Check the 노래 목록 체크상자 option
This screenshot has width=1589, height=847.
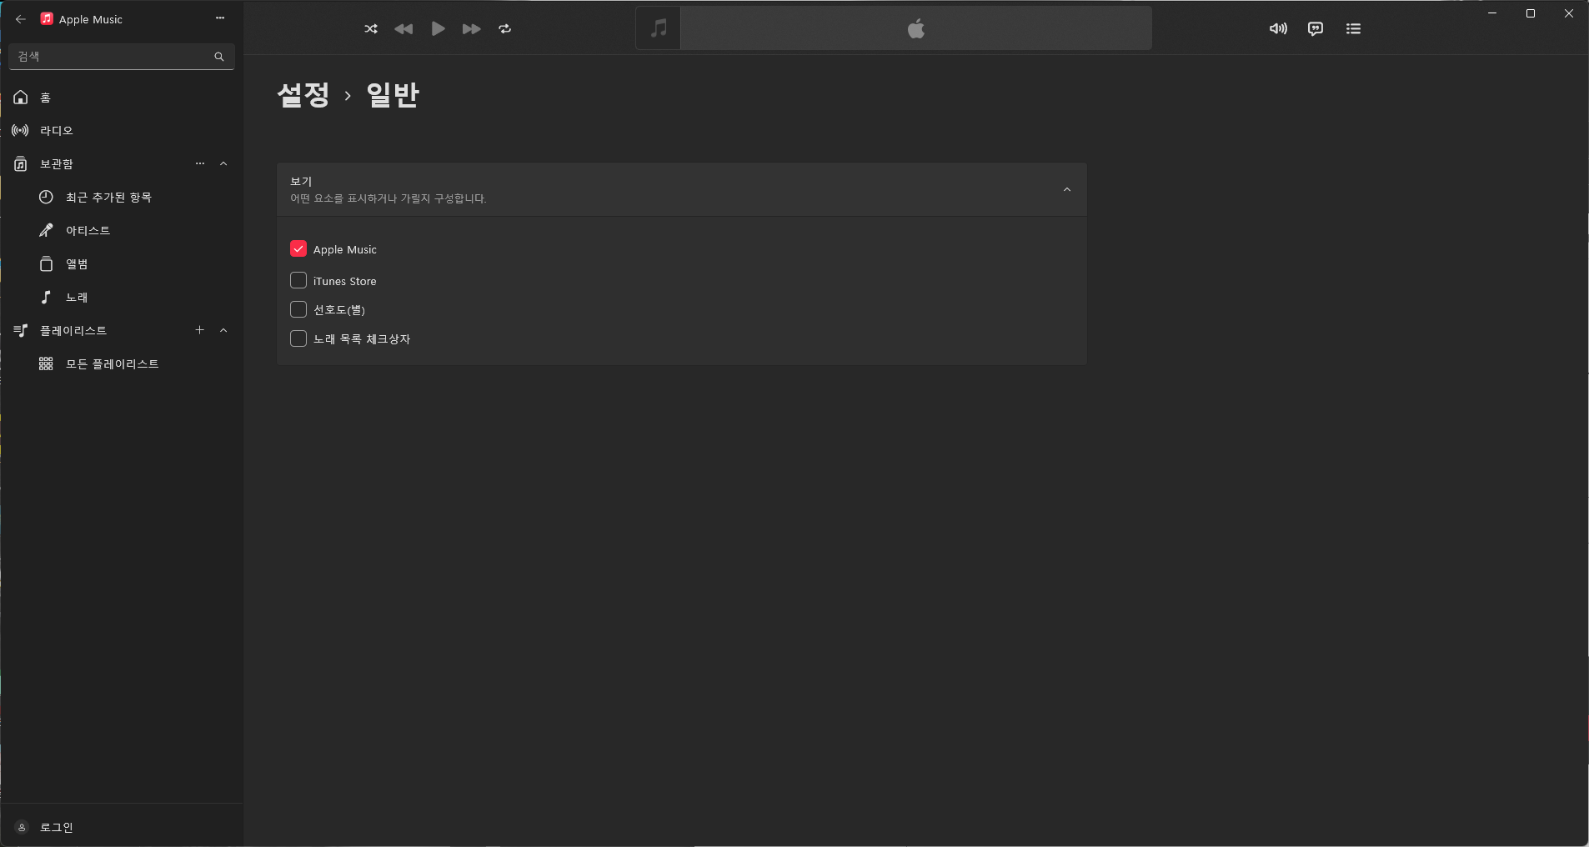click(x=298, y=339)
